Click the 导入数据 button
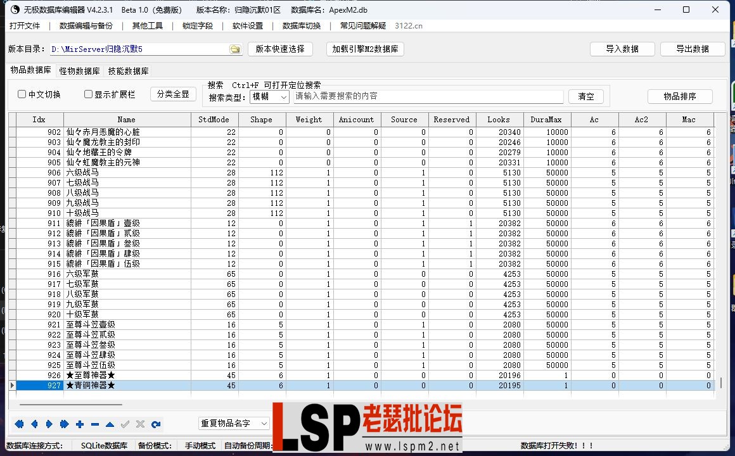This screenshot has width=735, height=456. (x=622, y=49)
